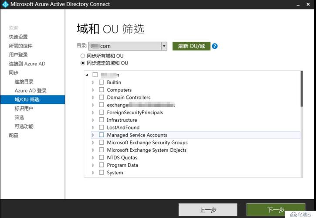Open 连接到 Azure AD step
Screen dimensions: 316x218
(27, 64)
